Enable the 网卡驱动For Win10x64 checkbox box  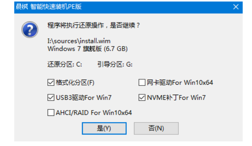[142, 82]
